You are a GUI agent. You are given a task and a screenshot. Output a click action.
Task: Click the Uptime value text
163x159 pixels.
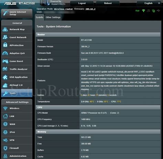coord(99,95)
